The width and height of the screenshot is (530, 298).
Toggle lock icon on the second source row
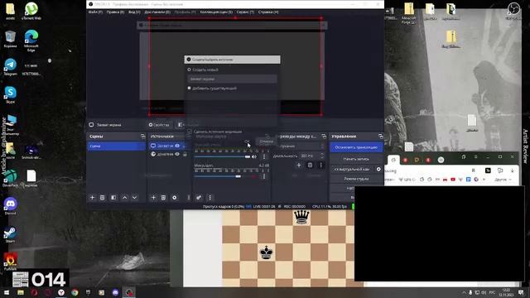185,154
